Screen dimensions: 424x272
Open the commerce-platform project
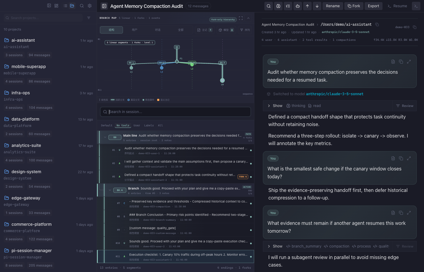[48, 232]
